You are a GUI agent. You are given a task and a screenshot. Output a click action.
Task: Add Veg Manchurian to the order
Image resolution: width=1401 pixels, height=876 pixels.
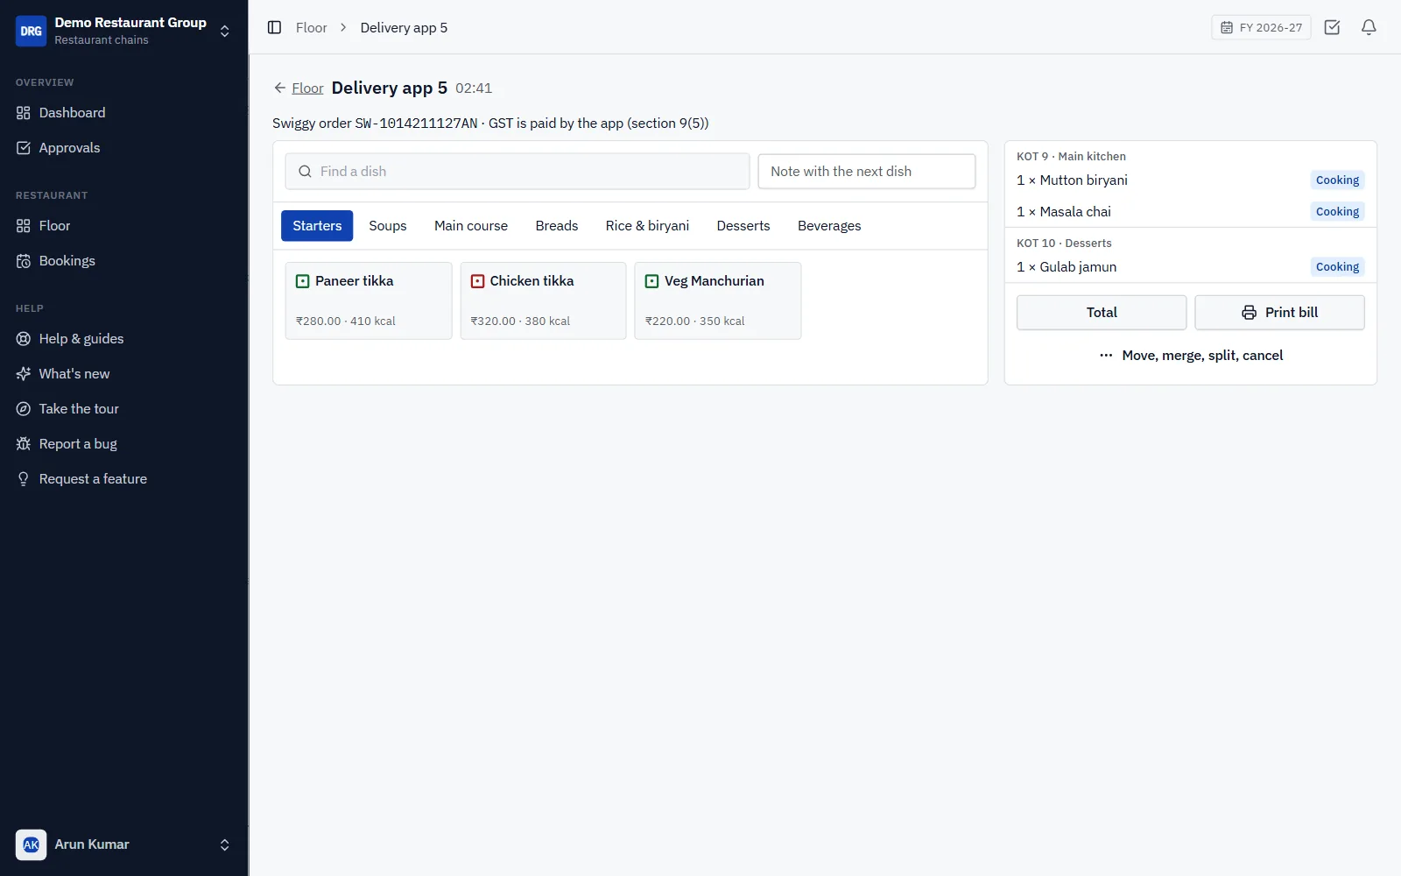pos(718,300)
